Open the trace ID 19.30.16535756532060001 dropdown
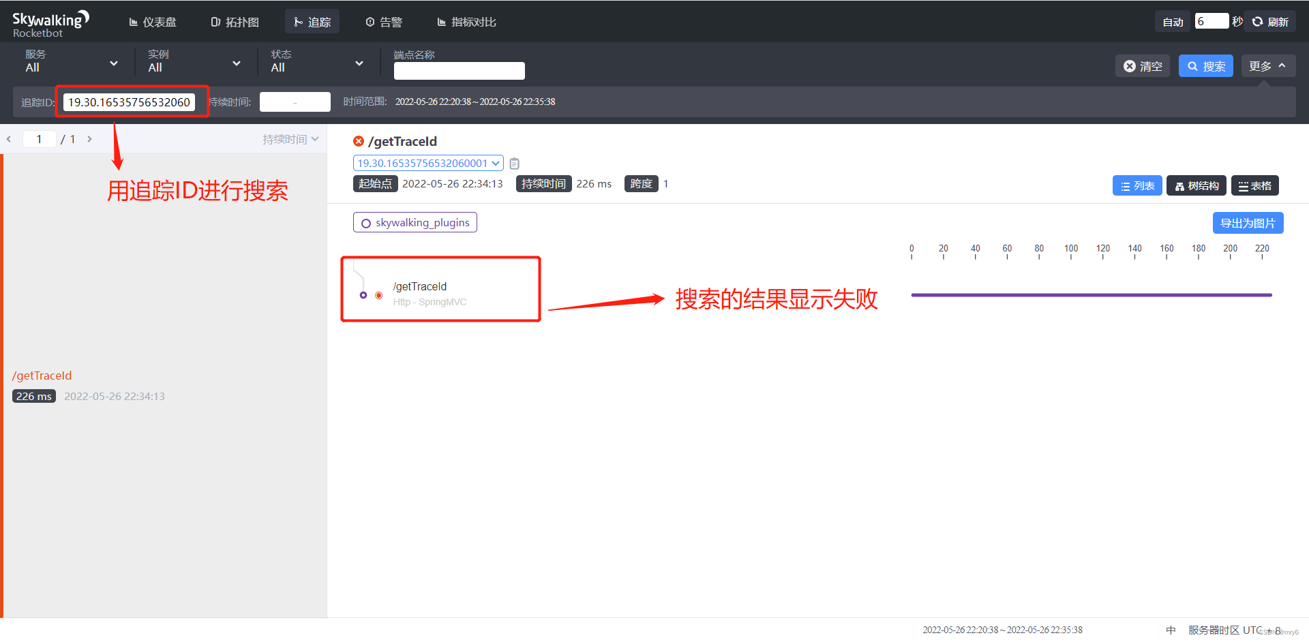The width and height of the screenshot is (1309, 642). coord(428,164)
